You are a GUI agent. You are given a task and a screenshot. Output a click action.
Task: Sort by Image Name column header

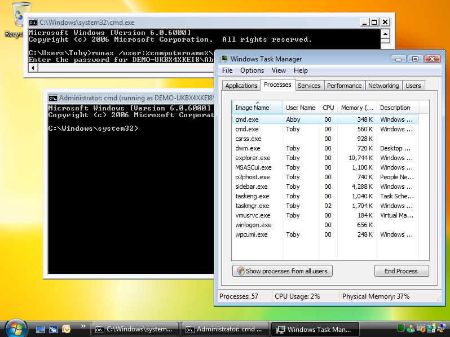coord(257,108)
